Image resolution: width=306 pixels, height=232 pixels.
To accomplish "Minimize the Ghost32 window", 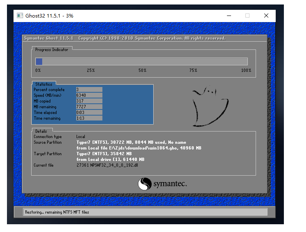I will [228, 16].
